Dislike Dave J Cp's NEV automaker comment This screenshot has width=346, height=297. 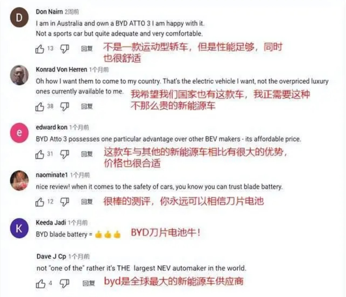[x=65, y=283]
